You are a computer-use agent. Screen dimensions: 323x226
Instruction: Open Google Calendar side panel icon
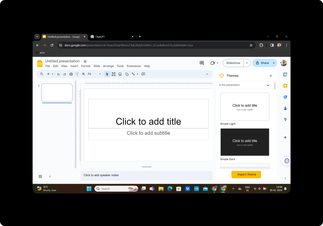coord(285,75)
